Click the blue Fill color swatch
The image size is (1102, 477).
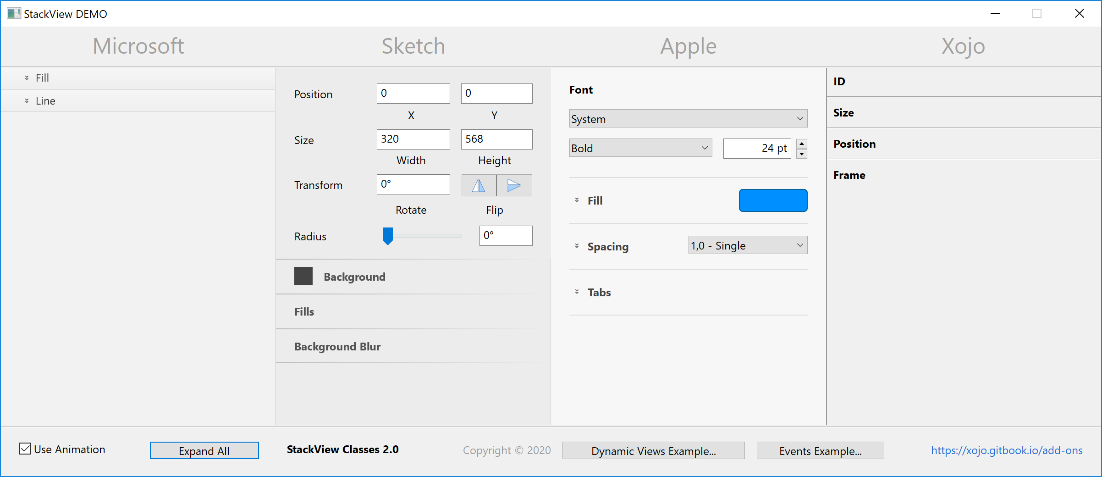tap(773, 200)
